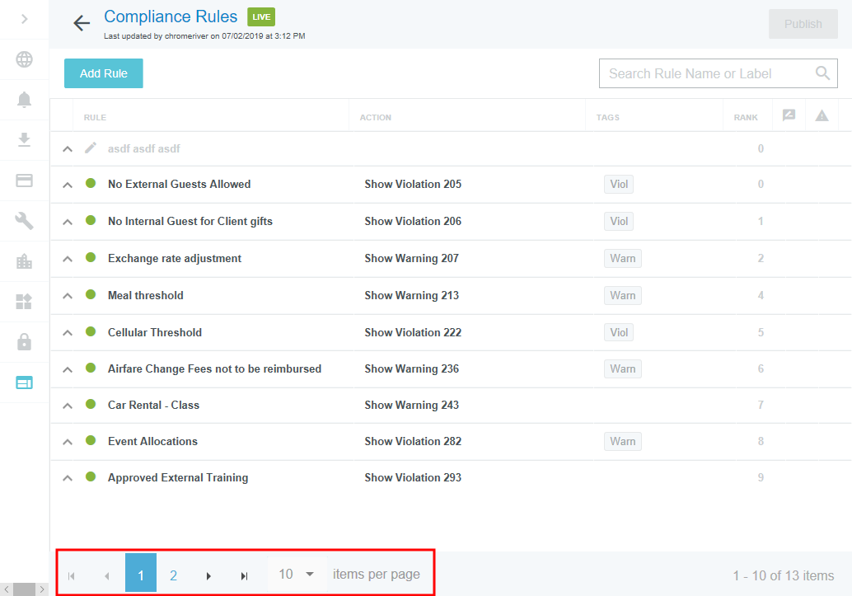Toggle status dot for Event Allocations rule
Viewport: 852px width, 596px height.
click(91, 441)
